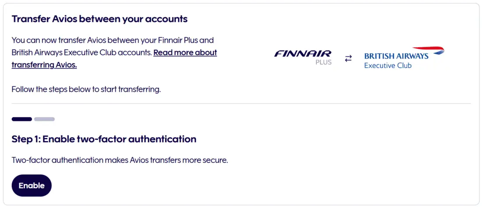482x207 pixels.
Task: Click the PLUS label under Finnair logo
Action: (323, 62)
